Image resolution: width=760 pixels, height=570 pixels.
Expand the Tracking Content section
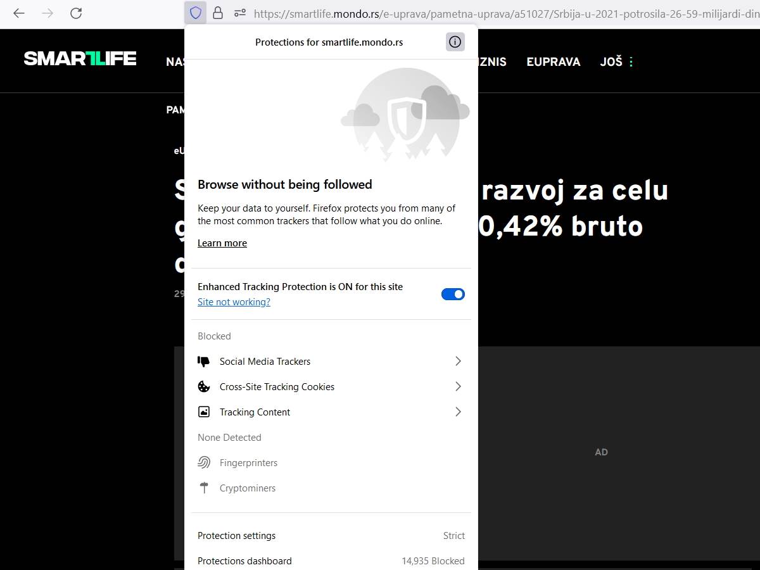(457, 412)
